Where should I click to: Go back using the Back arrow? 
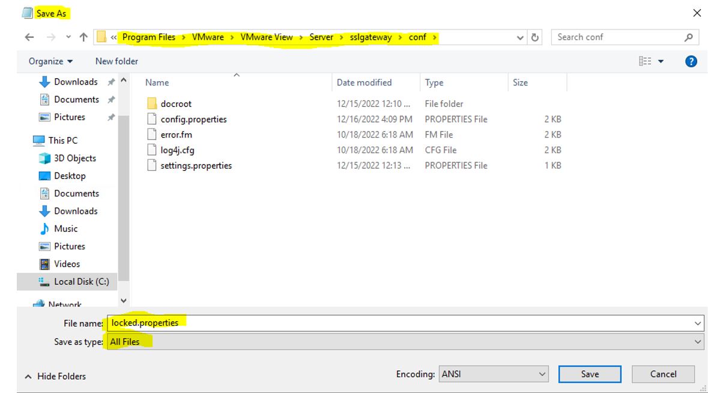[29, 37]
